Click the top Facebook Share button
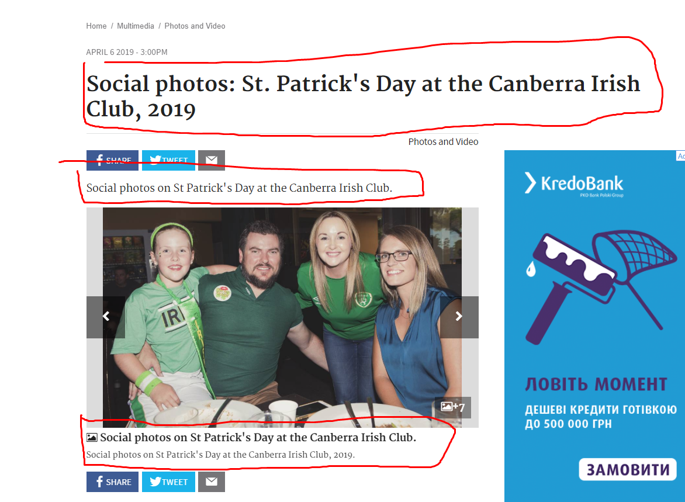This screenshot has height=502, width=685. click(x=112, y=160)
